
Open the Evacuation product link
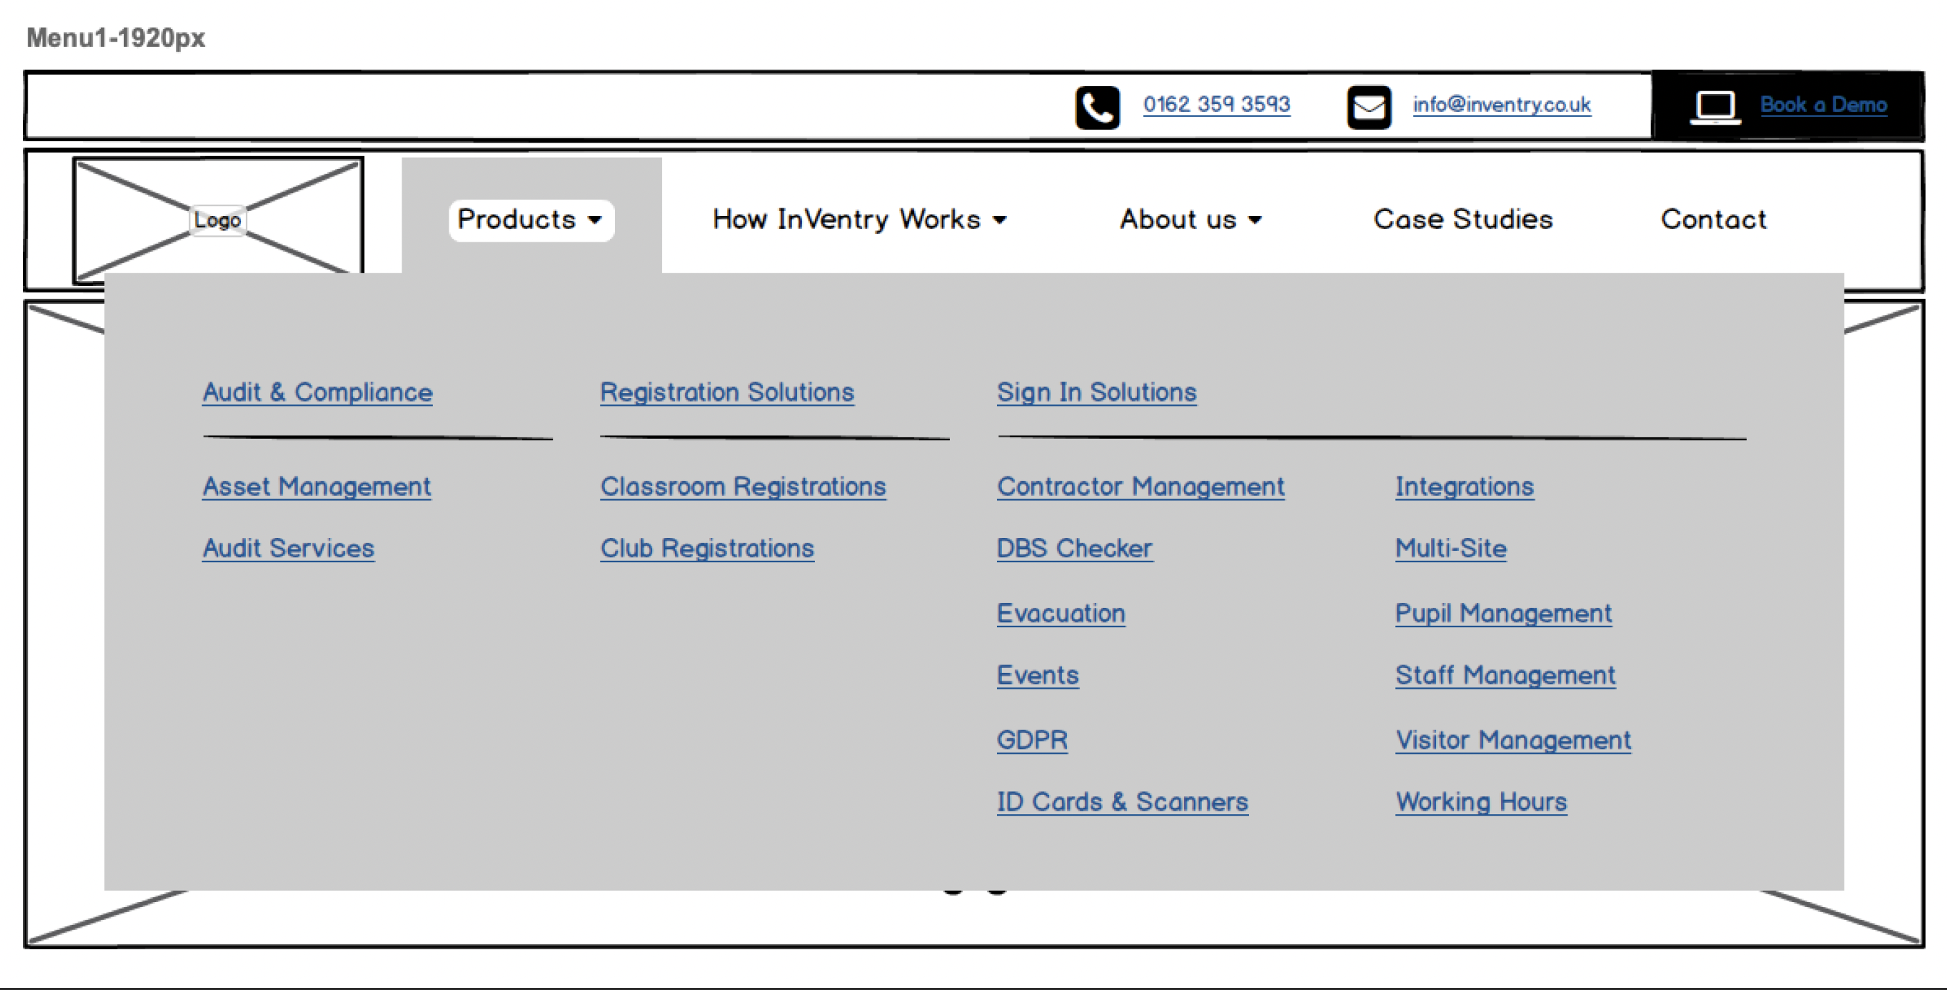(1061, 613)
